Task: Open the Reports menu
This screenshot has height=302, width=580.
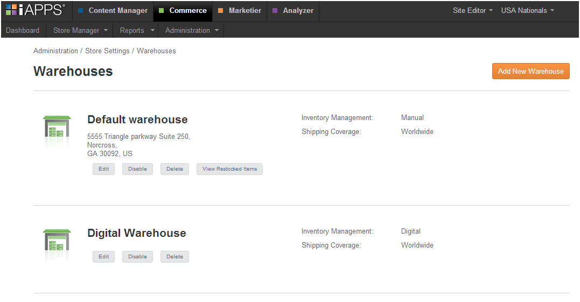Action: [137, 31]
